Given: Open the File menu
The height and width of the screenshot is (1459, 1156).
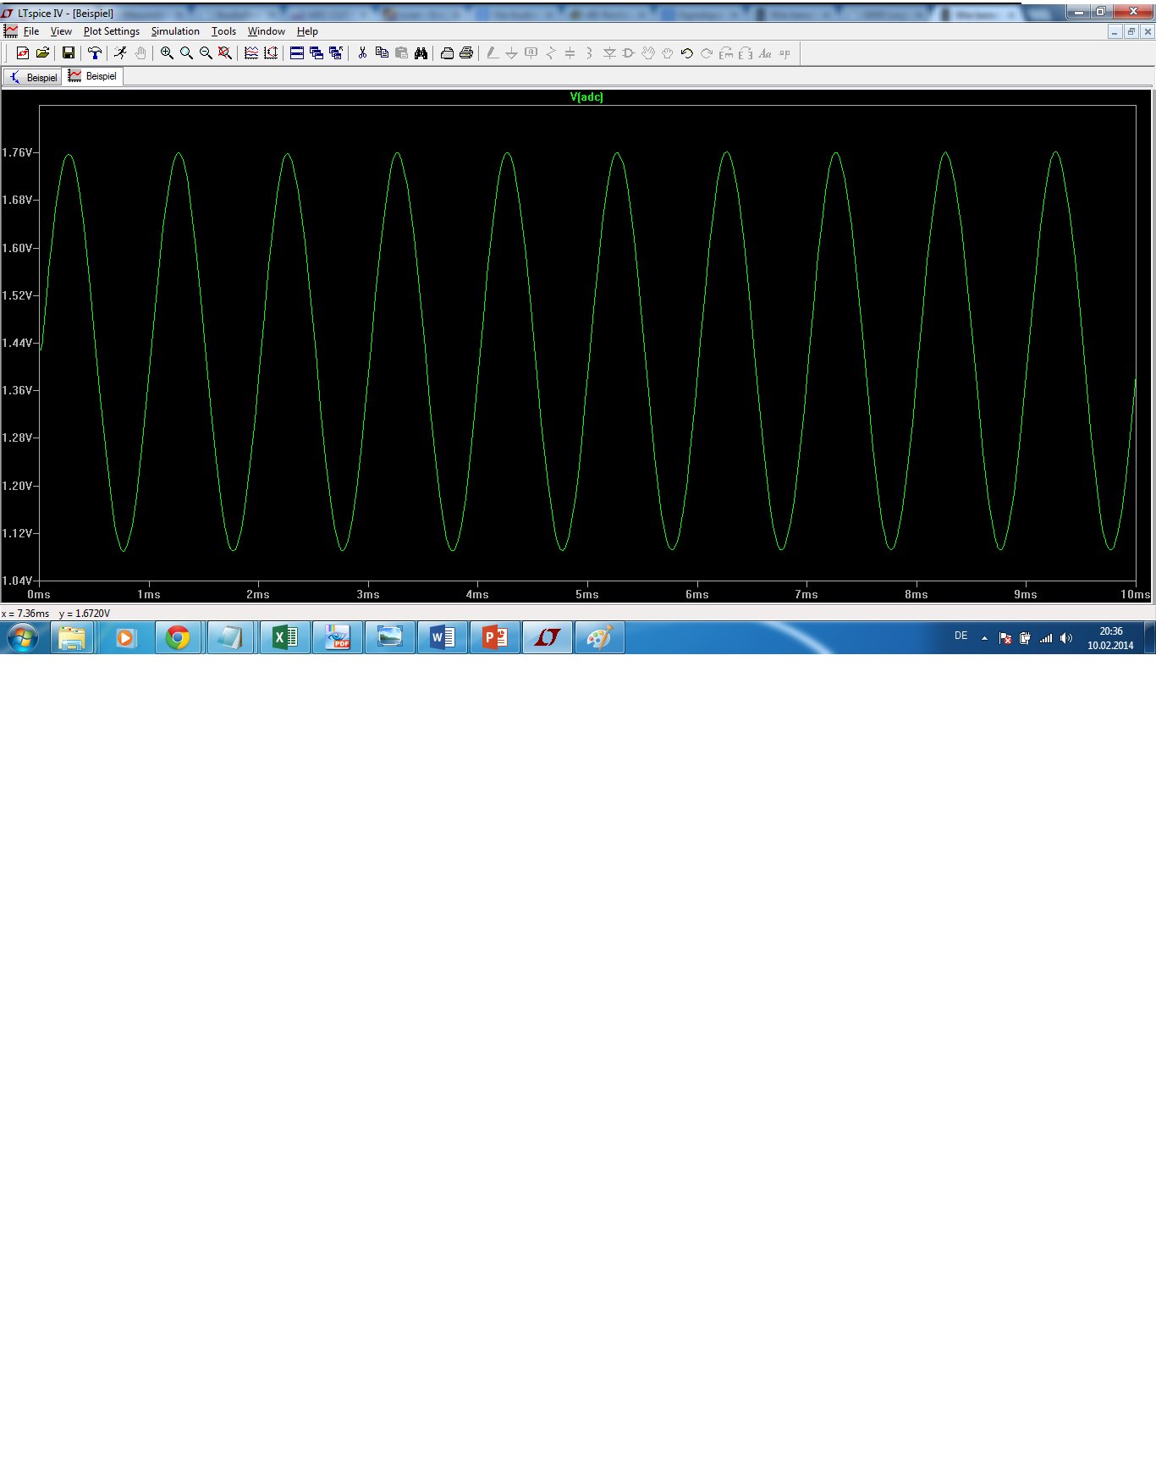Looking at the screenshot, I should [x=31, y=31].
